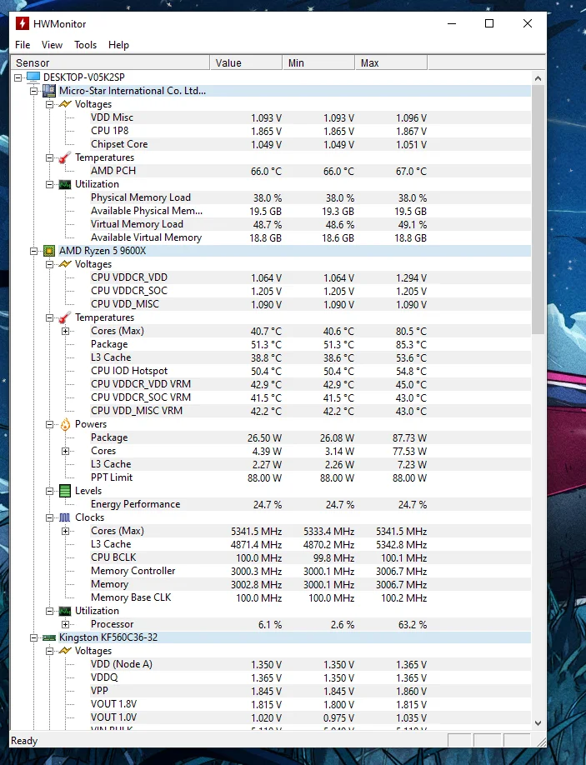
Task: Click the 5341.5 MHz Cores Value cell
Action: click(256, 532)
